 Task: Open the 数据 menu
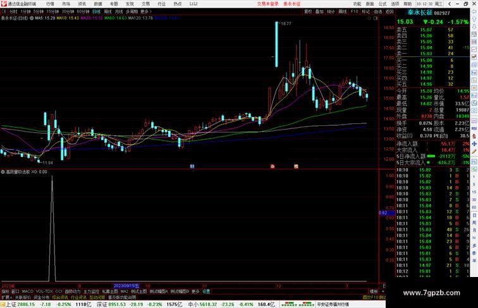[98, 4]
